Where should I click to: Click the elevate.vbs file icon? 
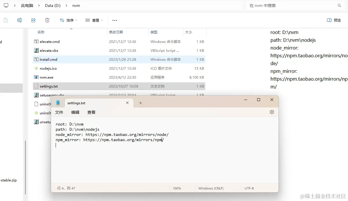[36, 50]
